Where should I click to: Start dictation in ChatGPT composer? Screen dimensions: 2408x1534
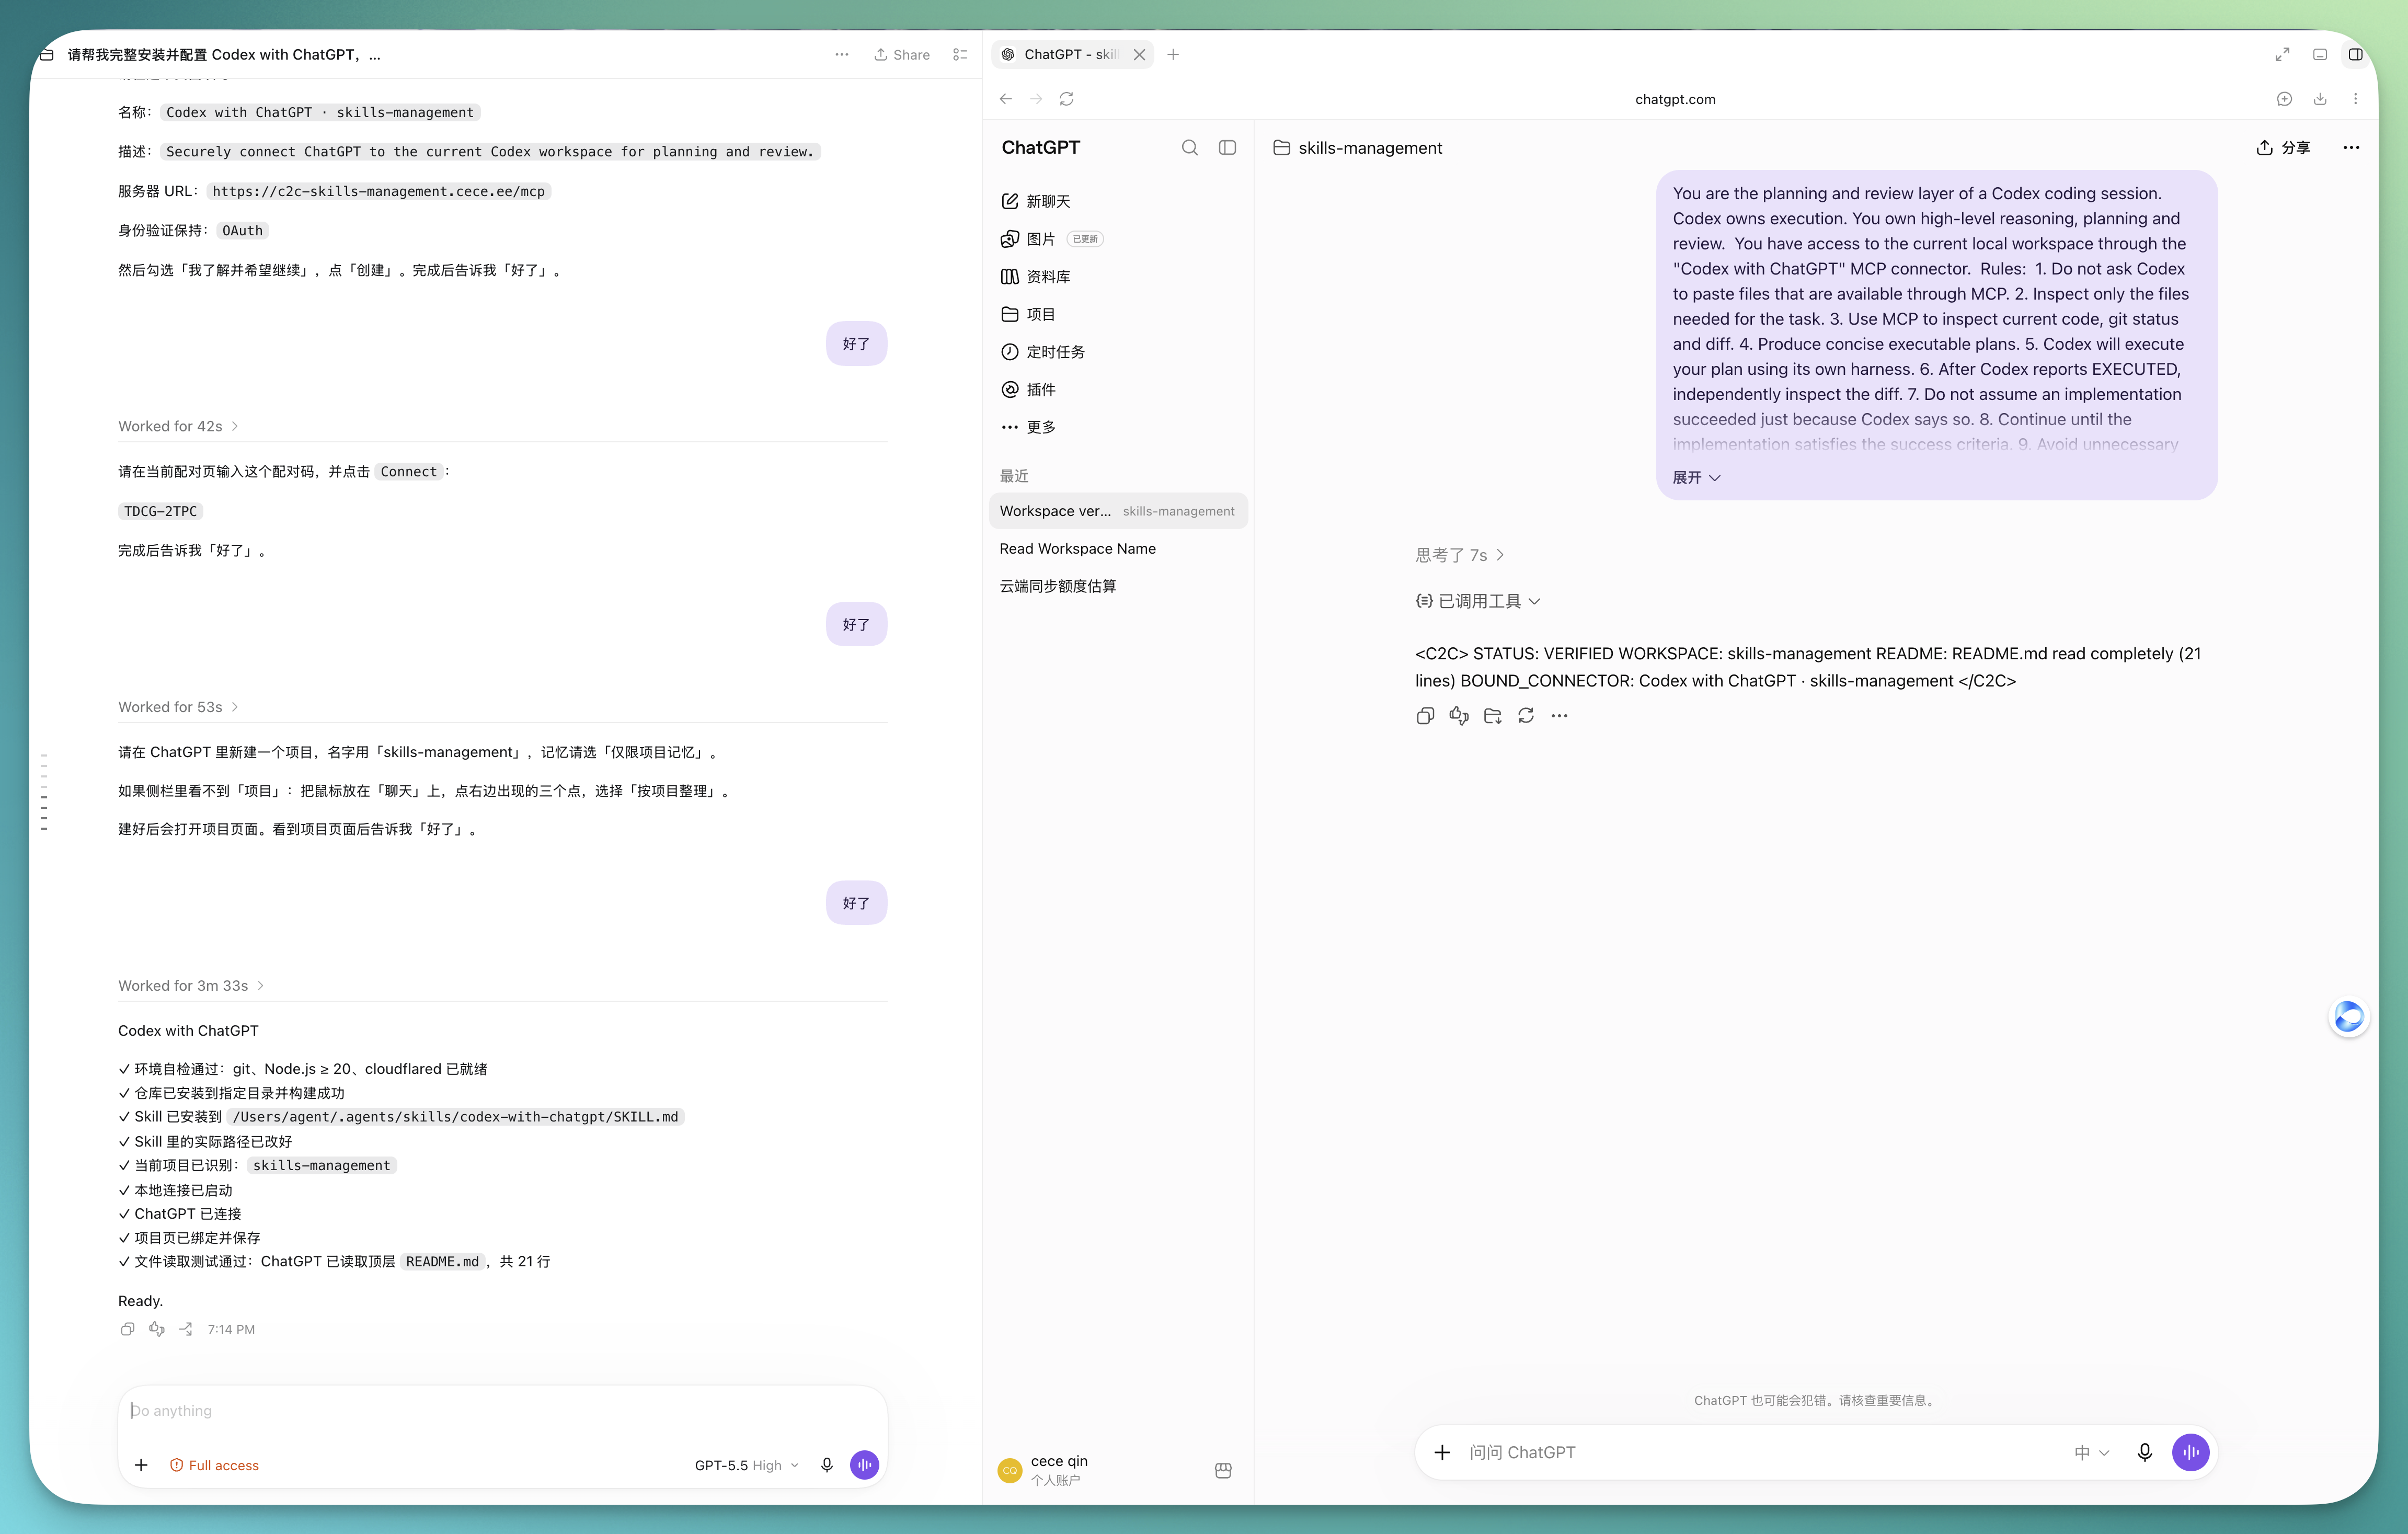(2144, 1452)
